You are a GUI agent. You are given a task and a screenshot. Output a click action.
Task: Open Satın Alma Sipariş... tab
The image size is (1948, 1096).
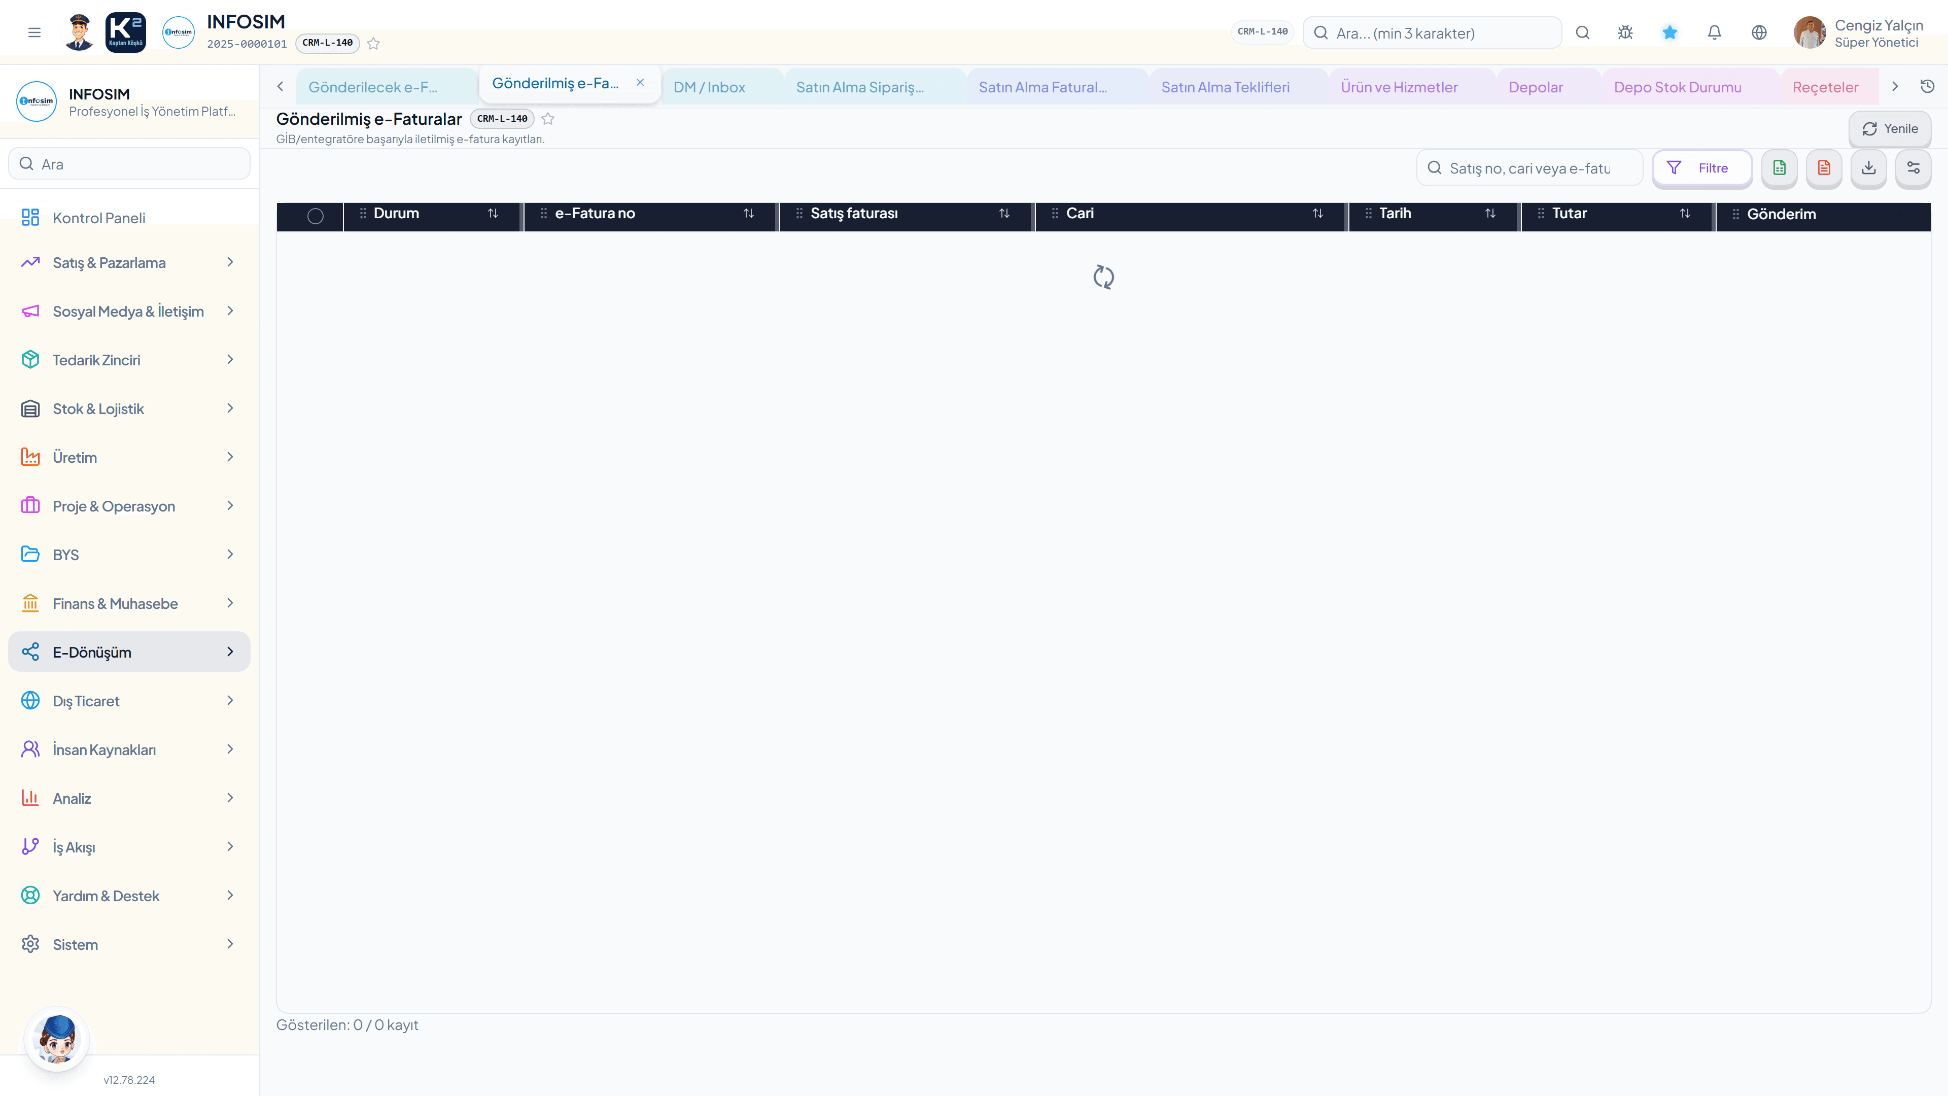[875, 87]
